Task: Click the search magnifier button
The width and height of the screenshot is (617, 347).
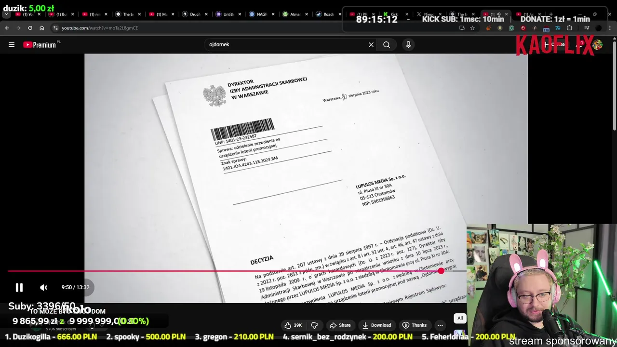Action: 387,44
